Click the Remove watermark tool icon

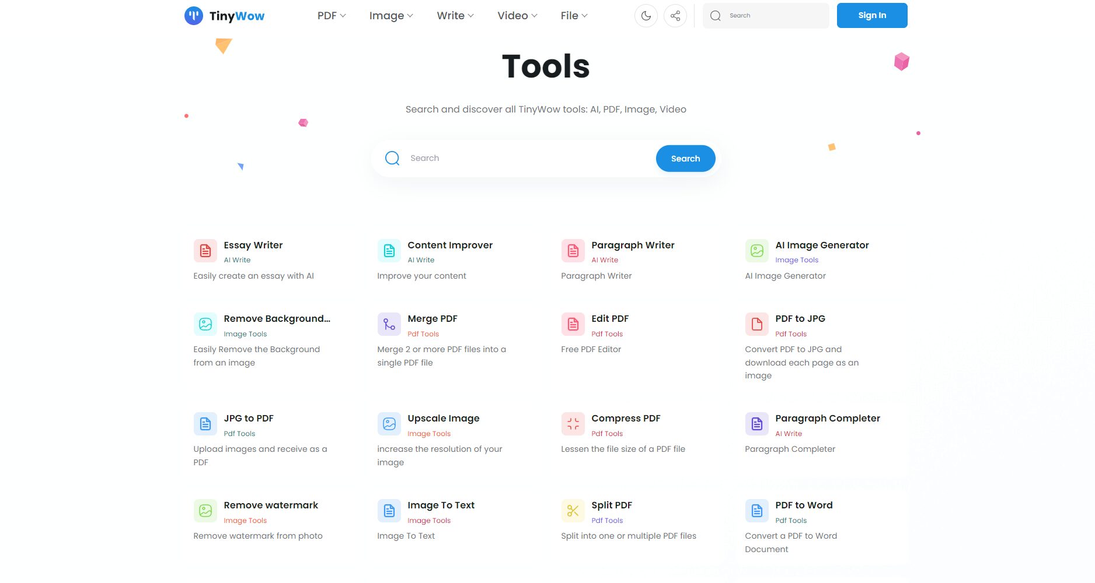(205, 511)
